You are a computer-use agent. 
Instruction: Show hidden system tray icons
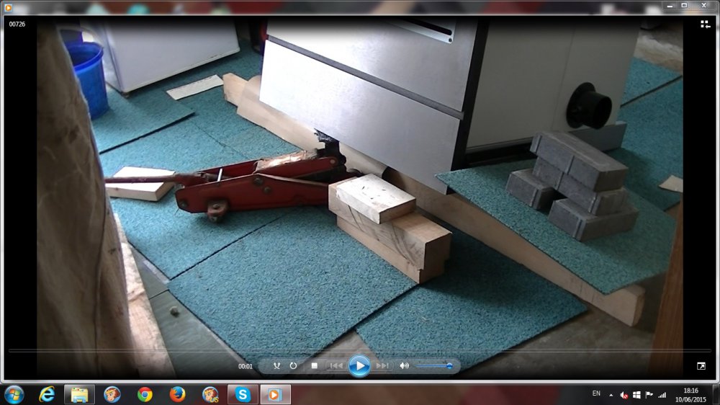coord(611,395)
